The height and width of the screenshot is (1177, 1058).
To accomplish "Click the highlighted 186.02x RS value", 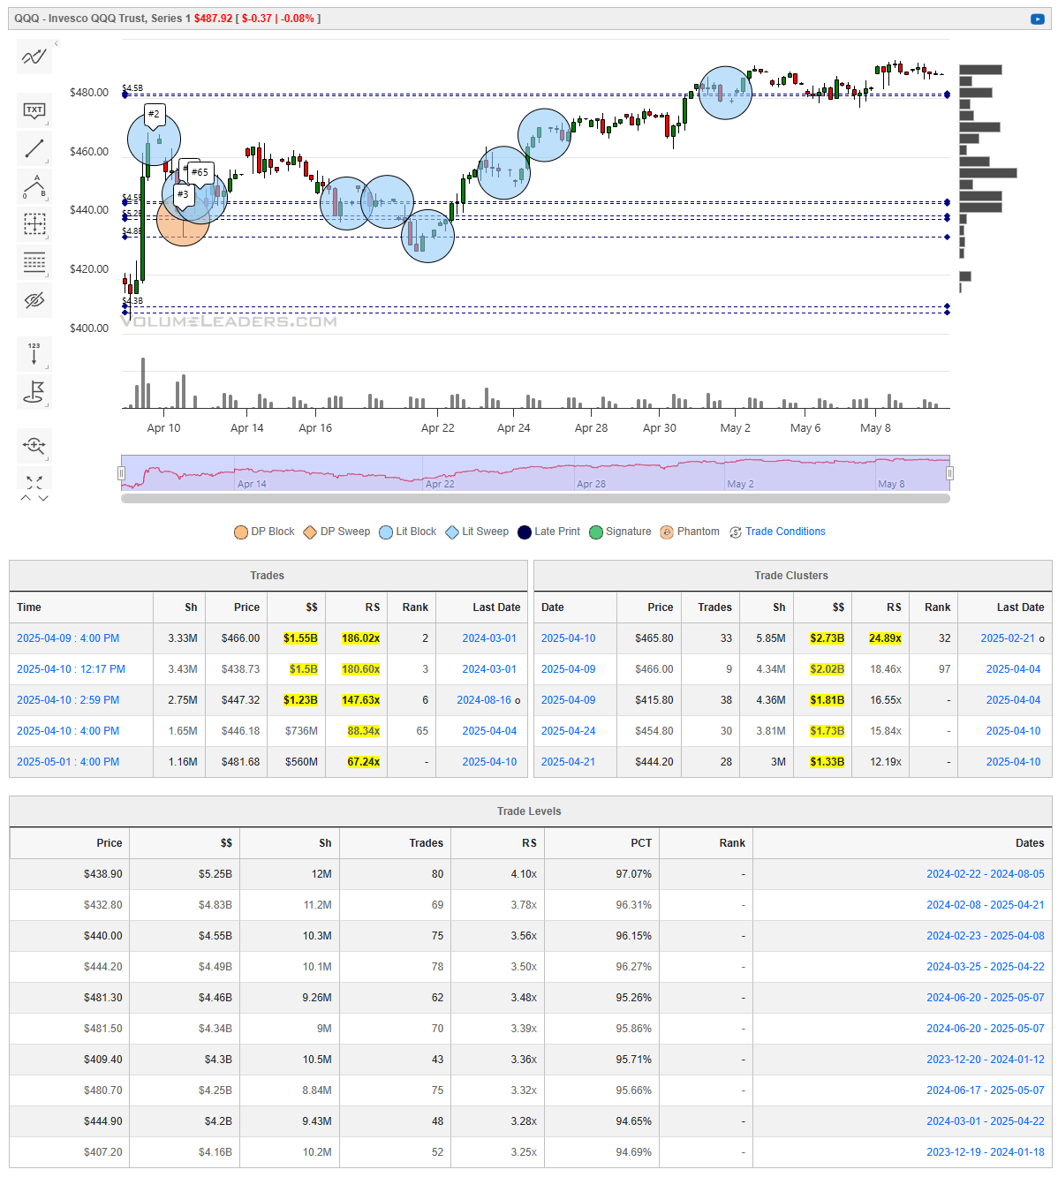I will pos(361,638).
